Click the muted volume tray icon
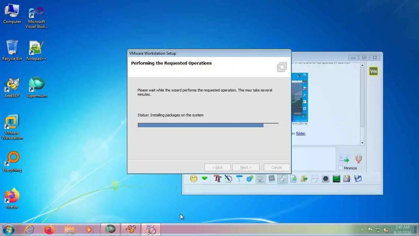Viewport: 419px width, 236px height. point(386,230)
